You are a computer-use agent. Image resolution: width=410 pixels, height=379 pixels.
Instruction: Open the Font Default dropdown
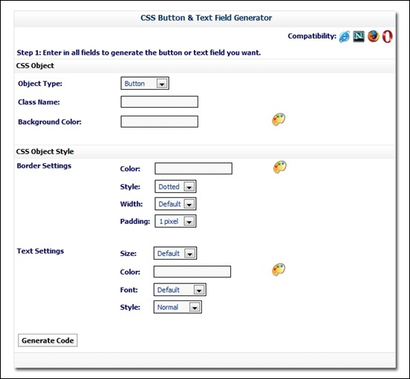point(180,289)
